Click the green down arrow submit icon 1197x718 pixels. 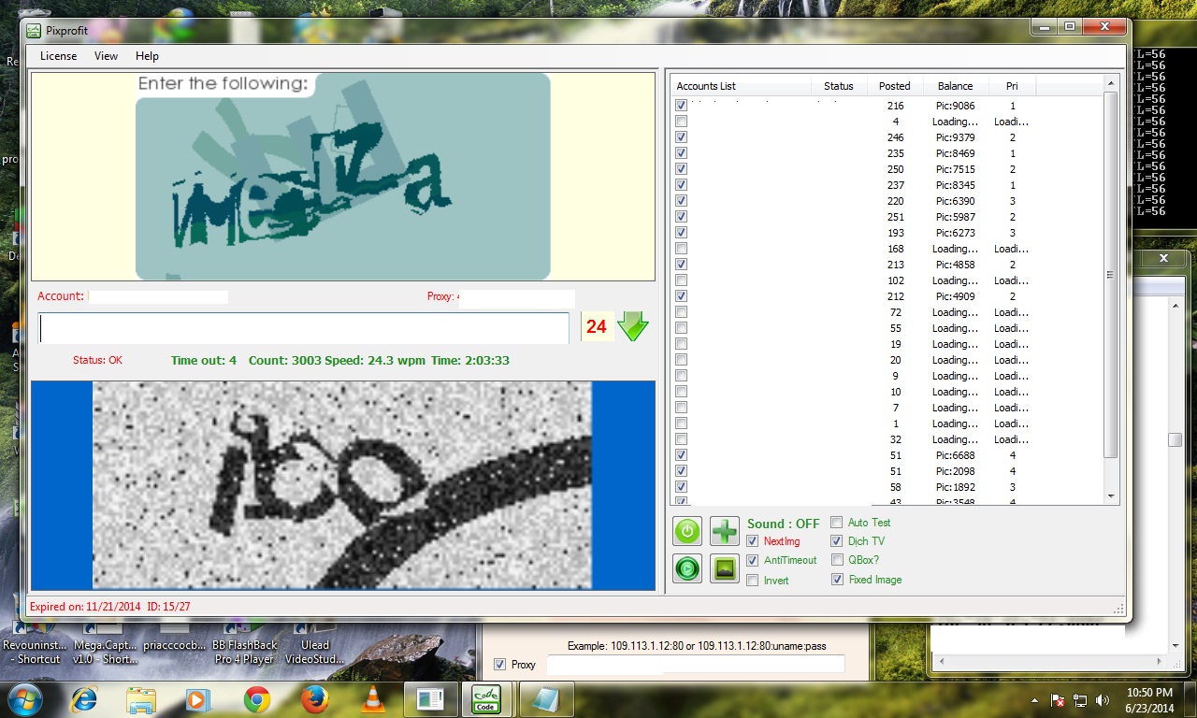pos(633,327)
